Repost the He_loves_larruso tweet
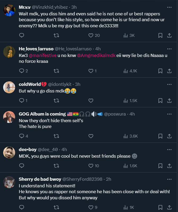The width and height of the screenshot is (178, 212). click(x=56, y=71)
